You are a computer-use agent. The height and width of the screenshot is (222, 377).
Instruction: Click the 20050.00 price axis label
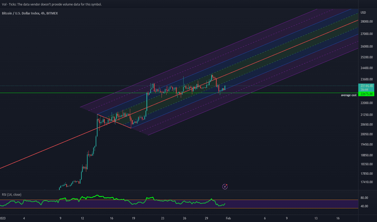click(x=366, y=134)
